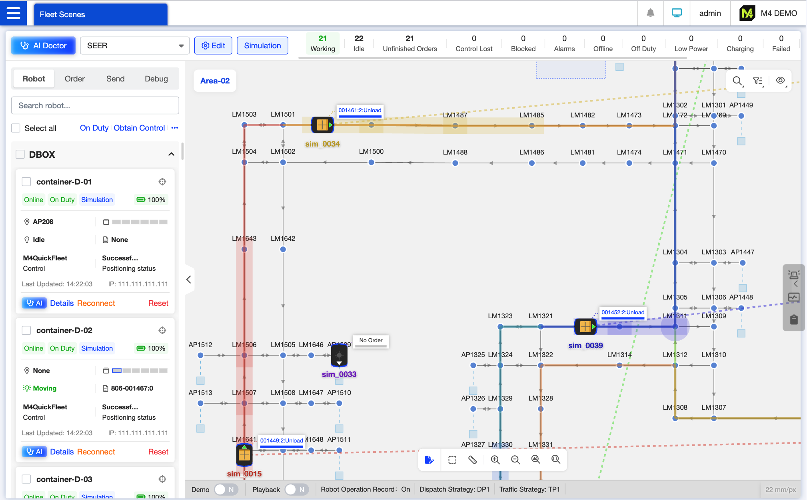807x500 pixels.
Task: Toggle the map visibility eye icon
Action: click(780, 81)
